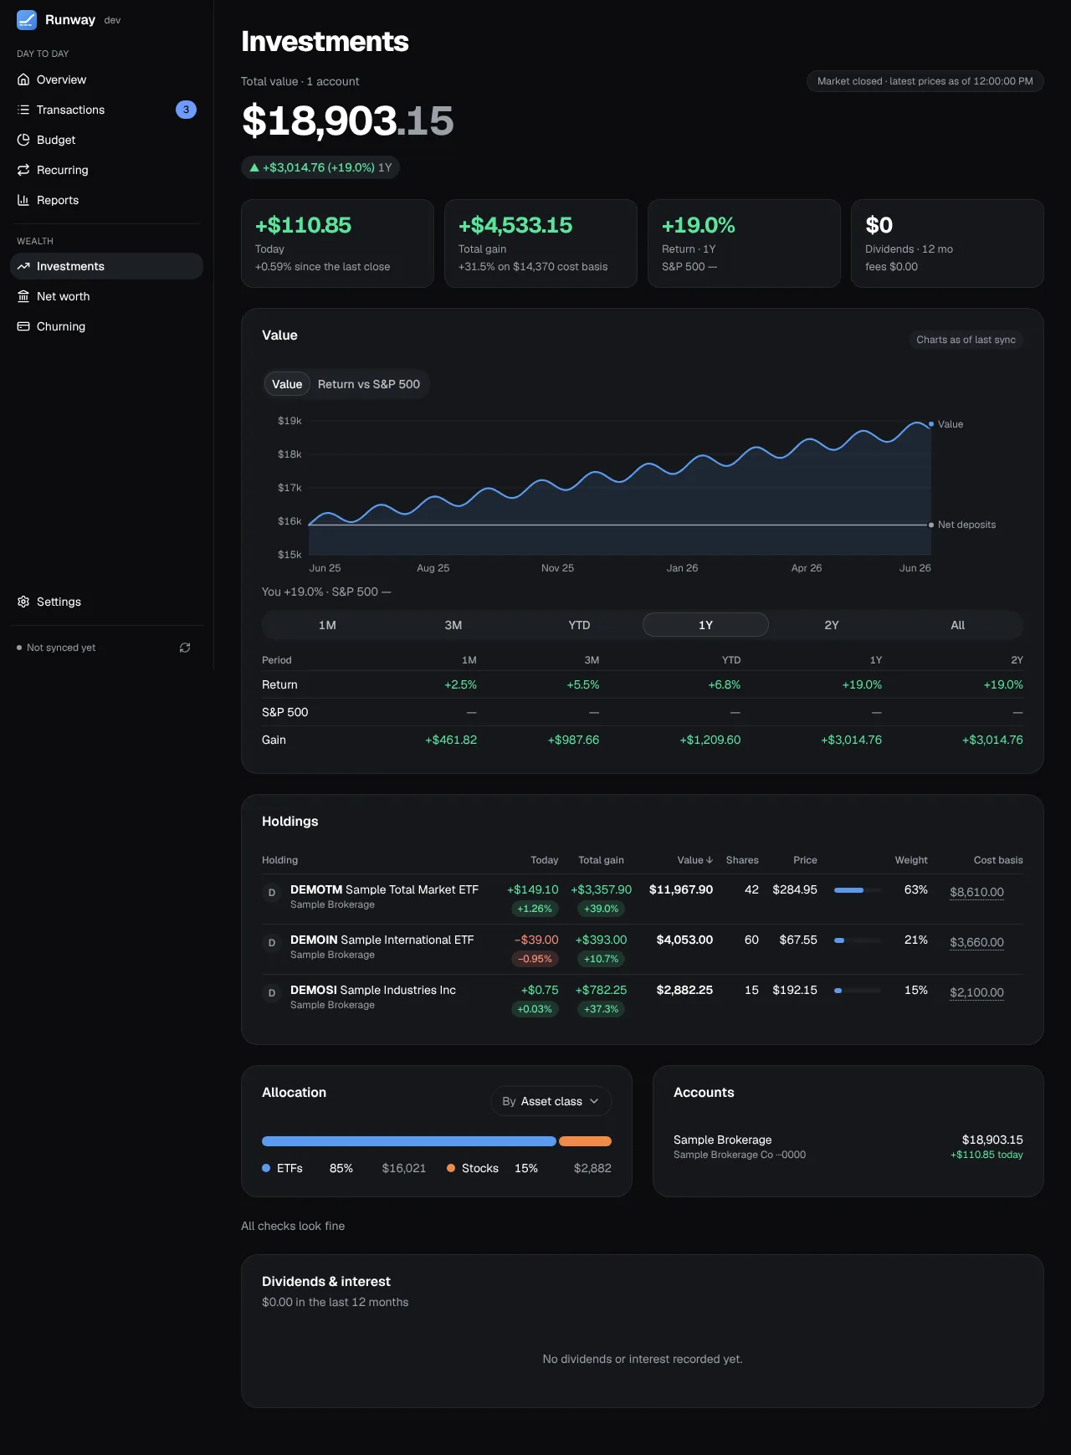Select the YTD time range
Image resolution: width=1071 pixels, height=1455 pixels.
pos(579,625)
